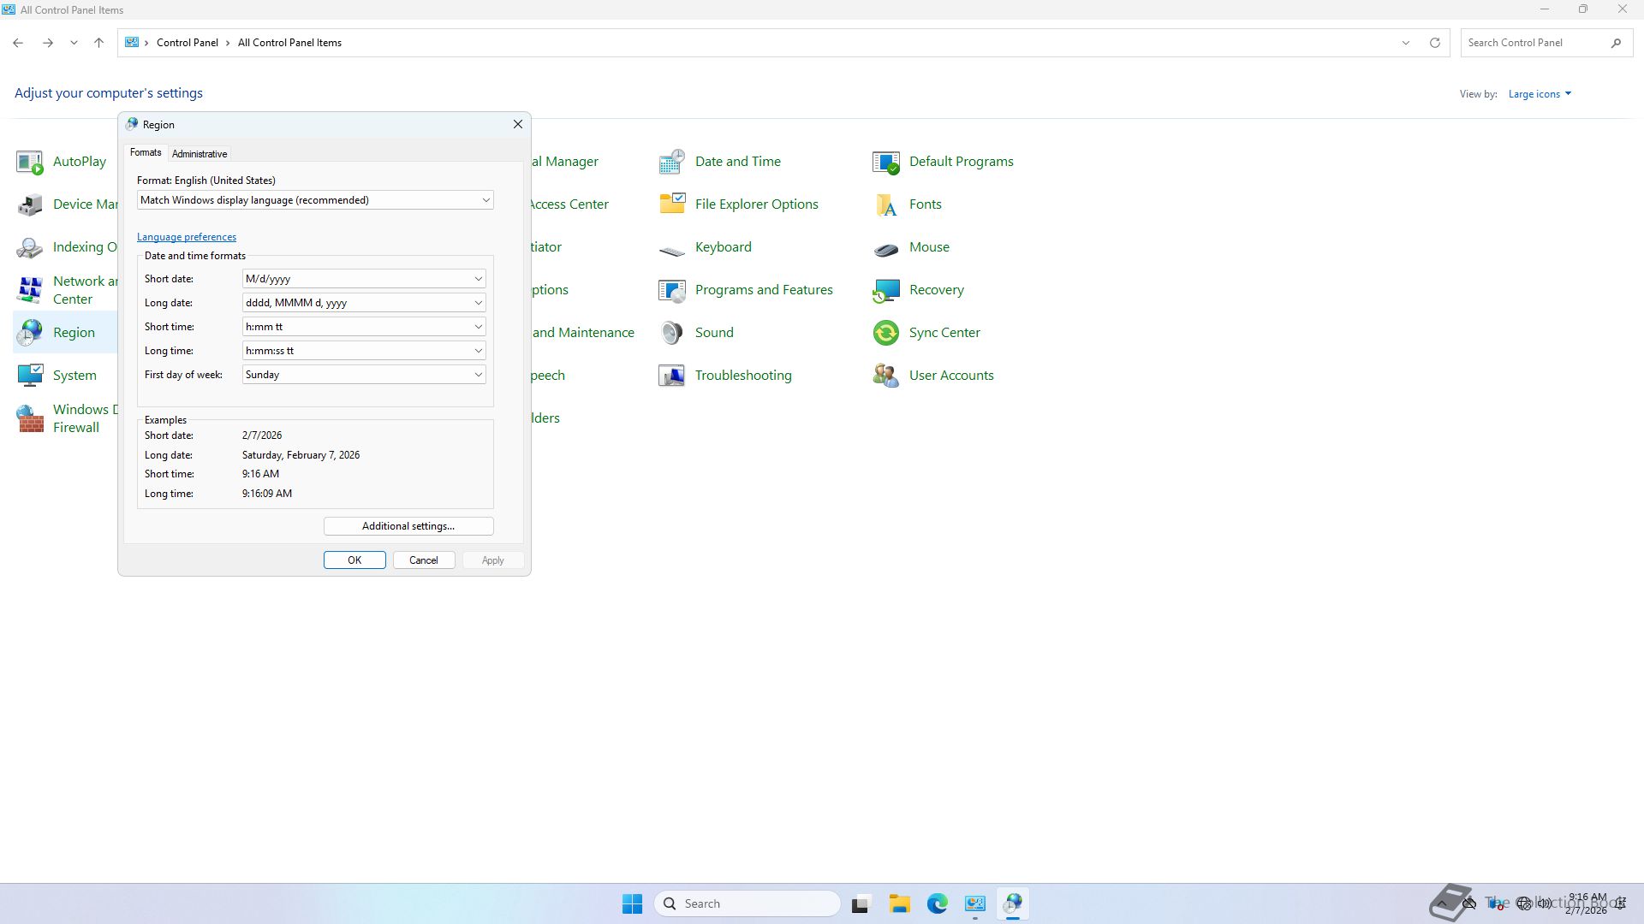Select the Formats tab

tap(146, 152)
